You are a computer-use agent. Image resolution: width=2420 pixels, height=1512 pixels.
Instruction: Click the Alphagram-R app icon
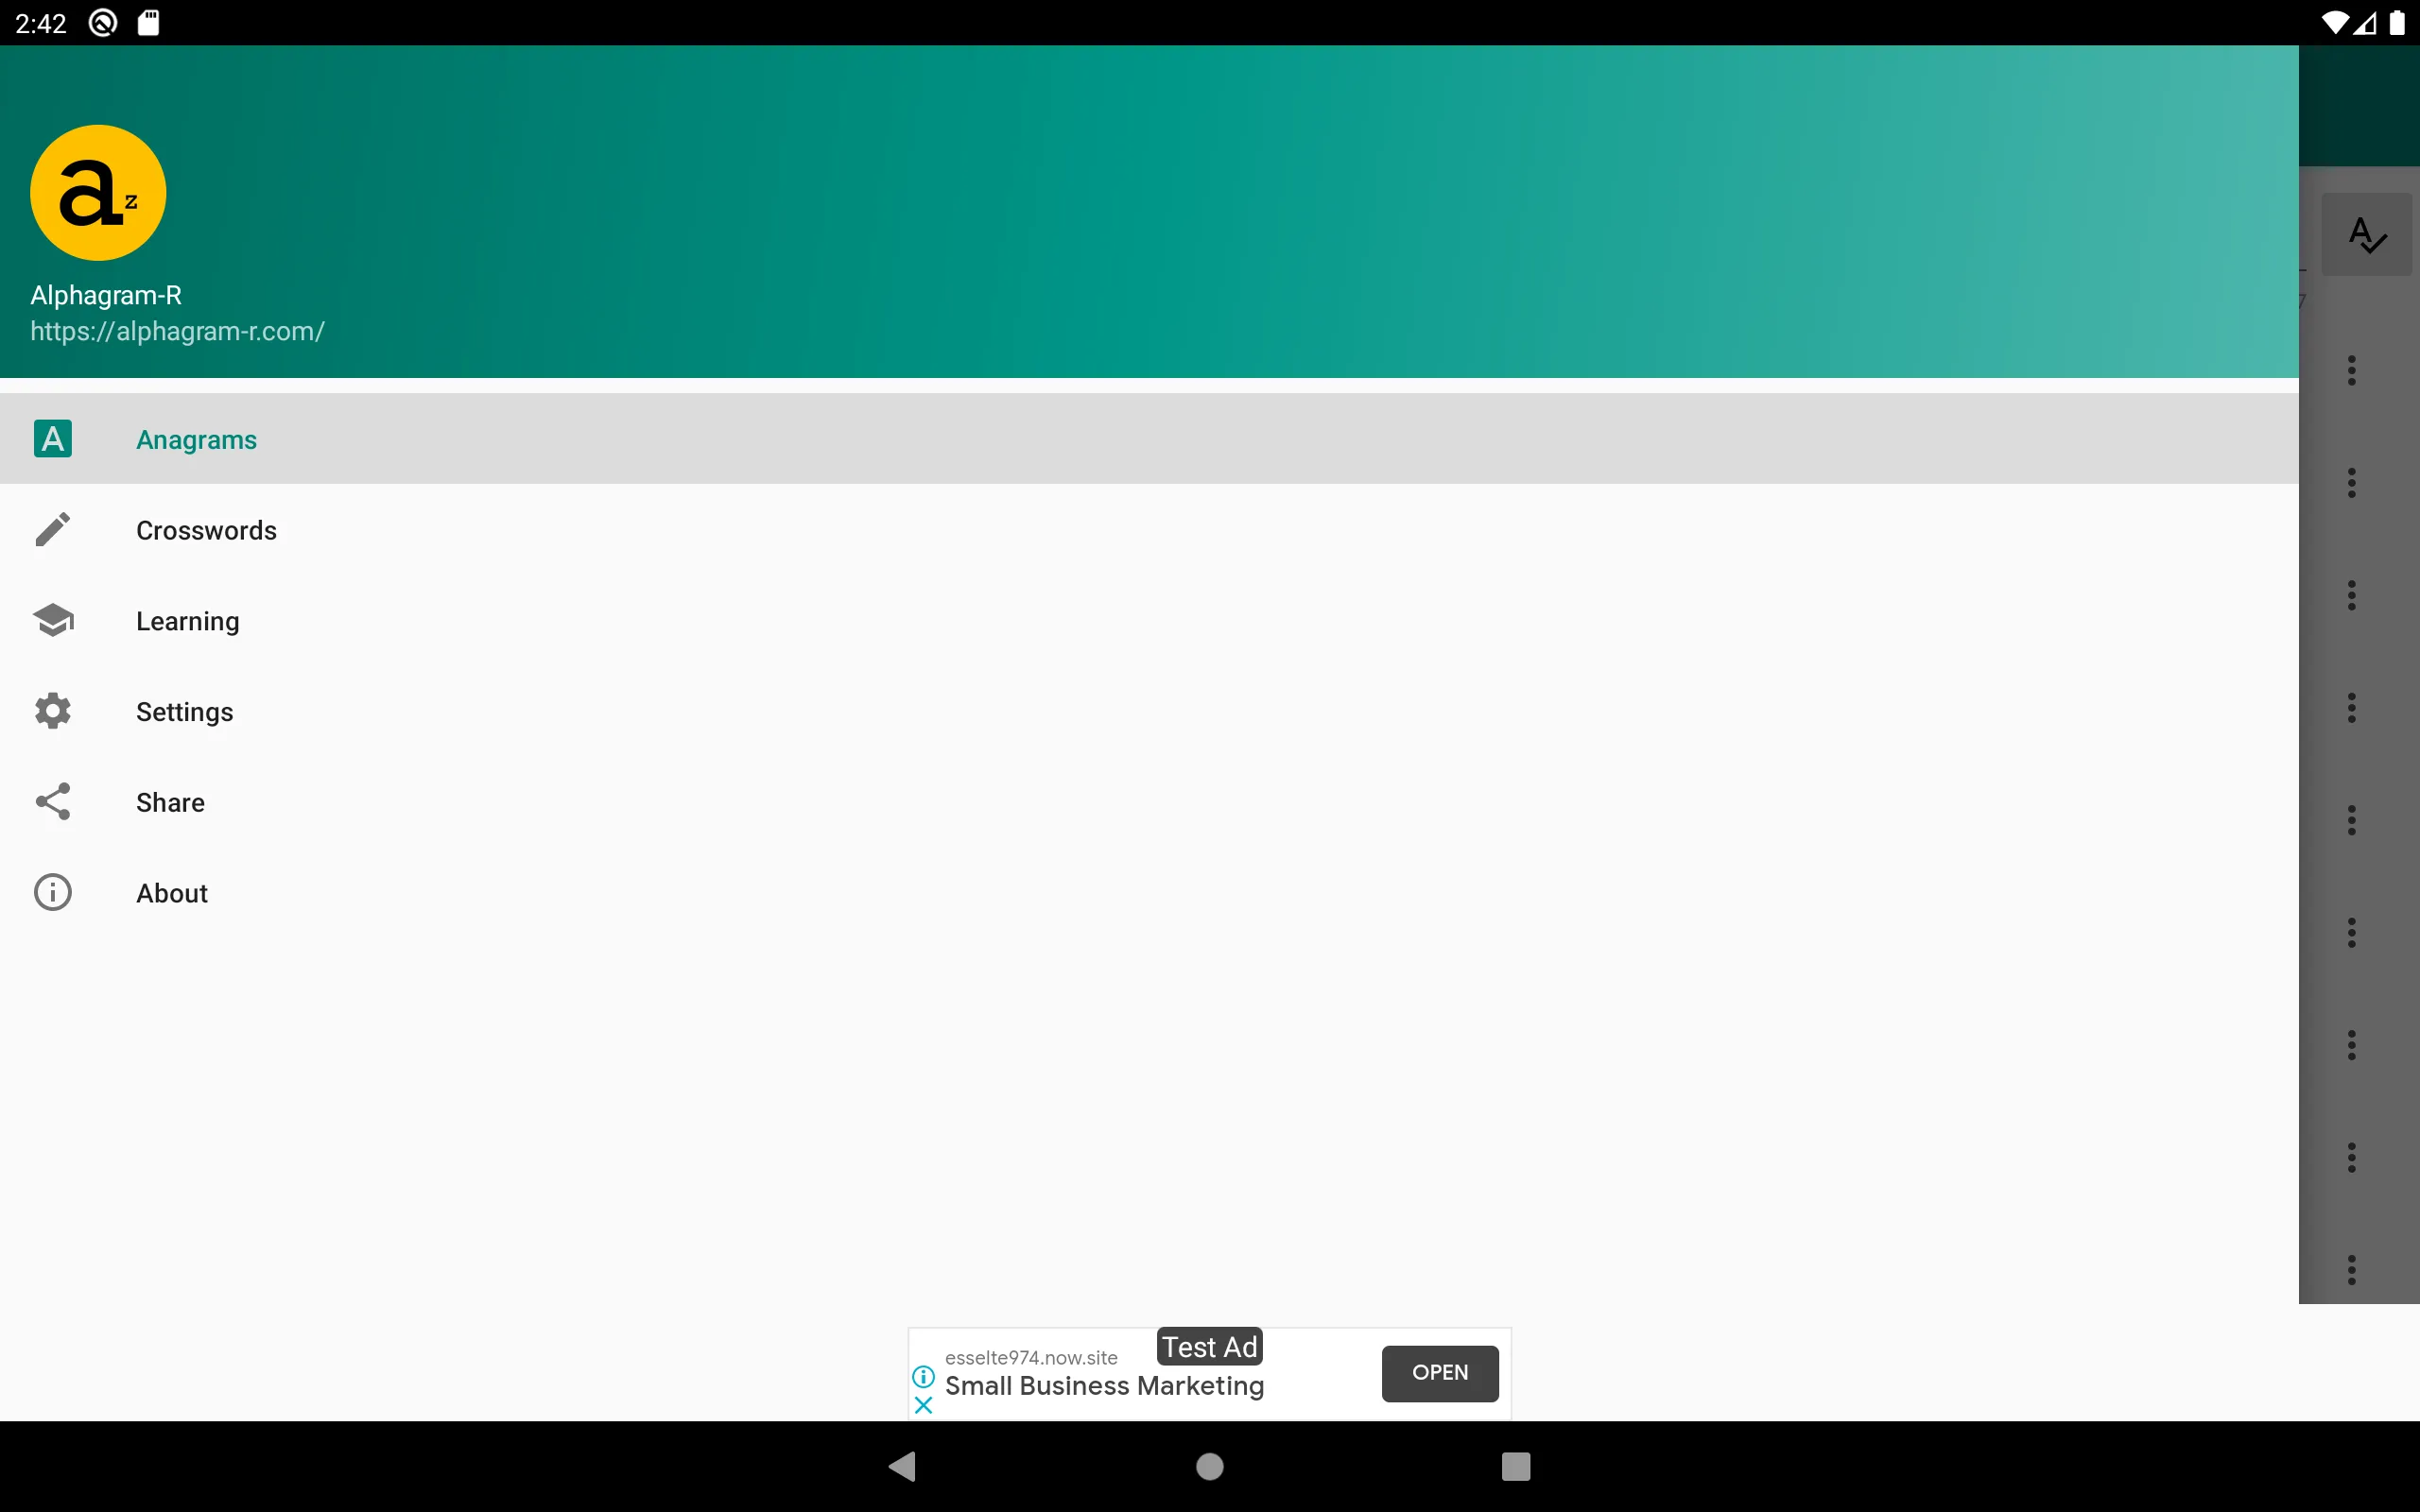(97, 192)
